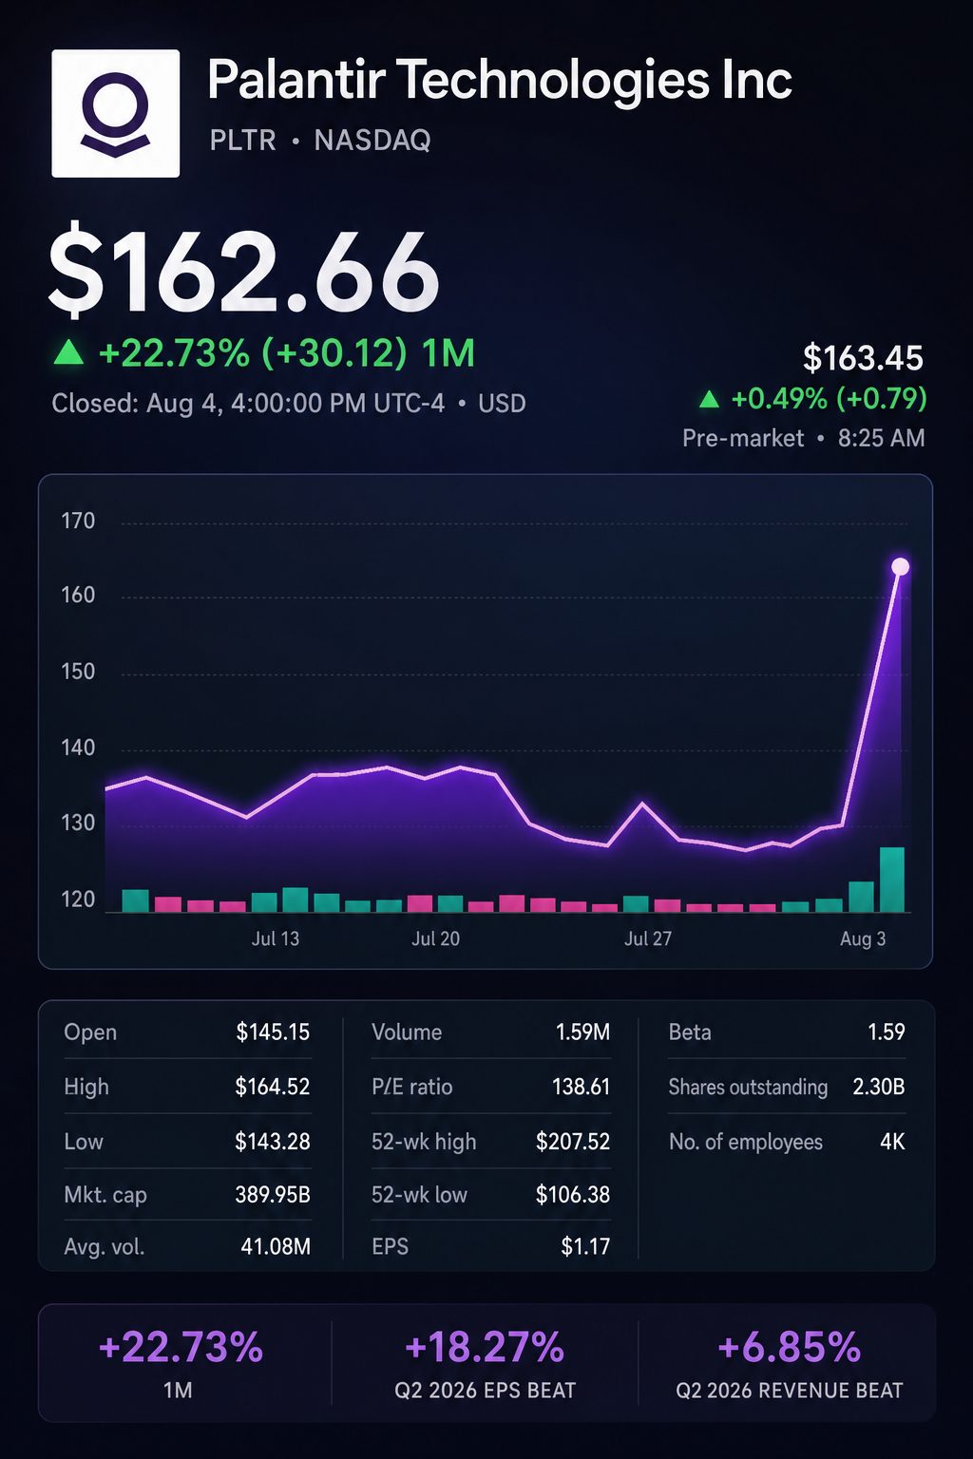Click the 'Mkt. cap' stat label

tap(105, 1195)
